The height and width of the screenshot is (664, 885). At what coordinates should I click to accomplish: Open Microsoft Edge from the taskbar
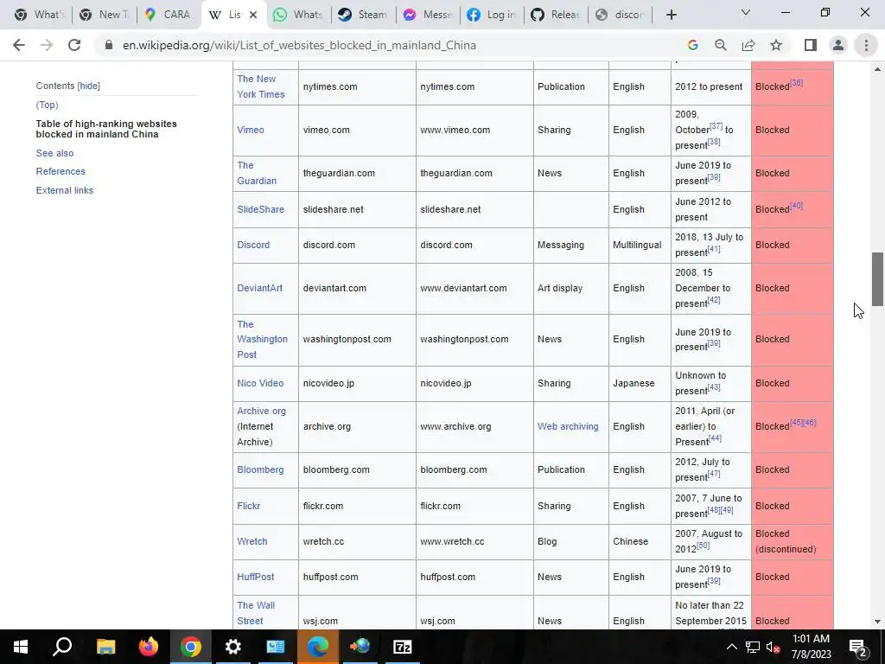[x=318, y=647]
